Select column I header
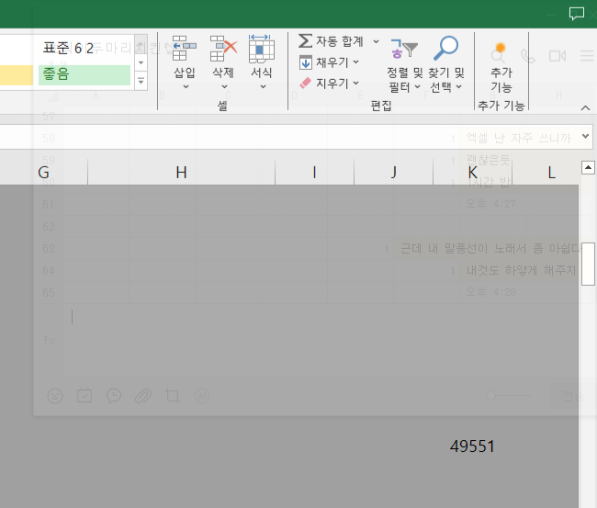This screenshot has width=597, height=508. point(314,173)
